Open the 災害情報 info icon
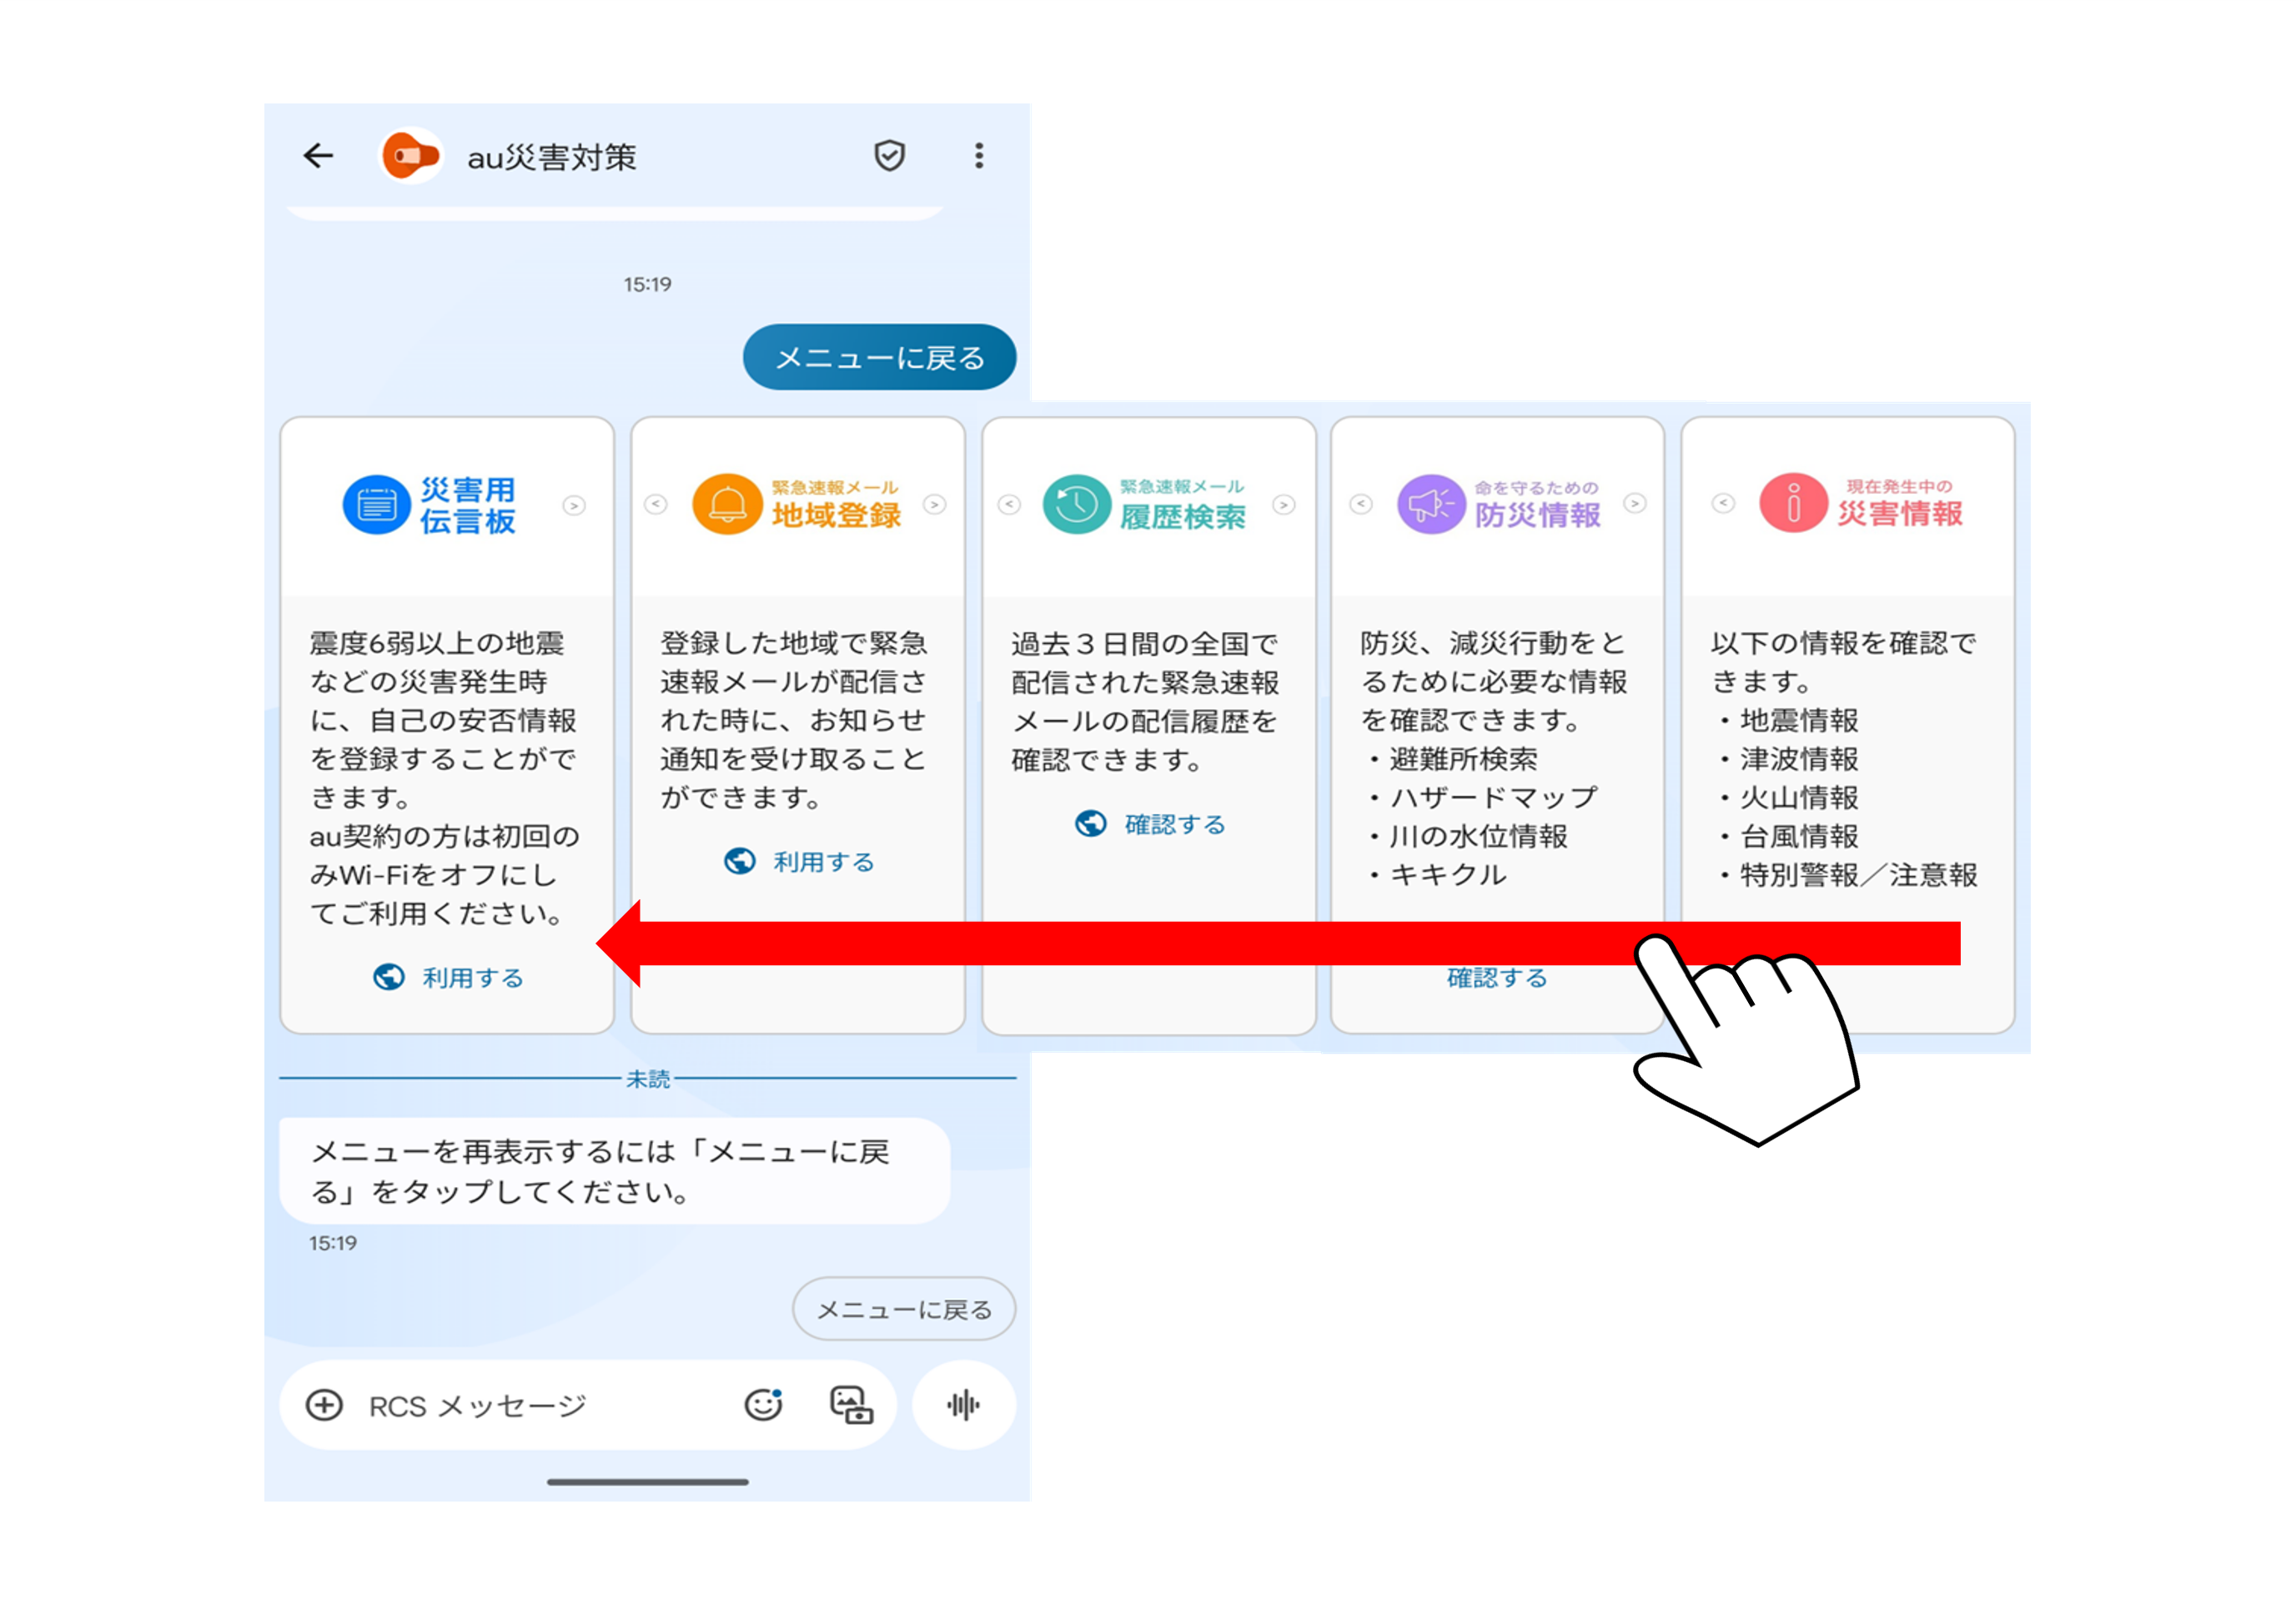The width and height of the screenshot is (2296, 1605). coord(1791,503)
